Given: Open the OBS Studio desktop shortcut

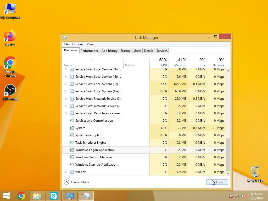Looking at the screenshot, I should [x=10, y=92].
